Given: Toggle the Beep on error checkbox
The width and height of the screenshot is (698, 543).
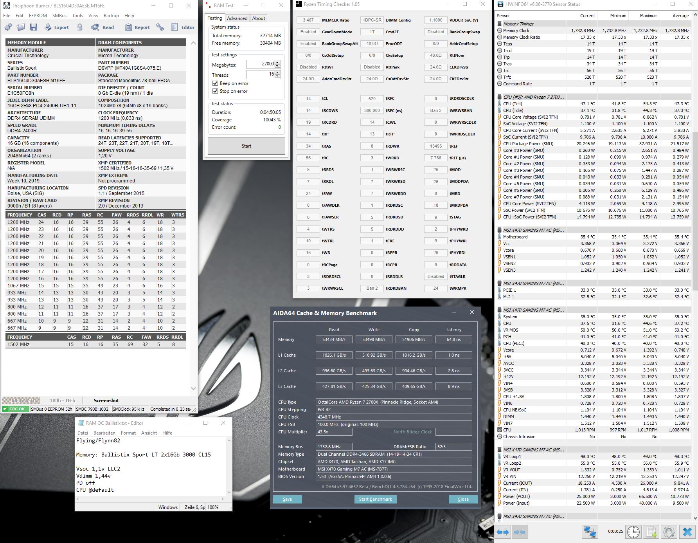Looking at the screenshot, I should [x=215, y=83].
